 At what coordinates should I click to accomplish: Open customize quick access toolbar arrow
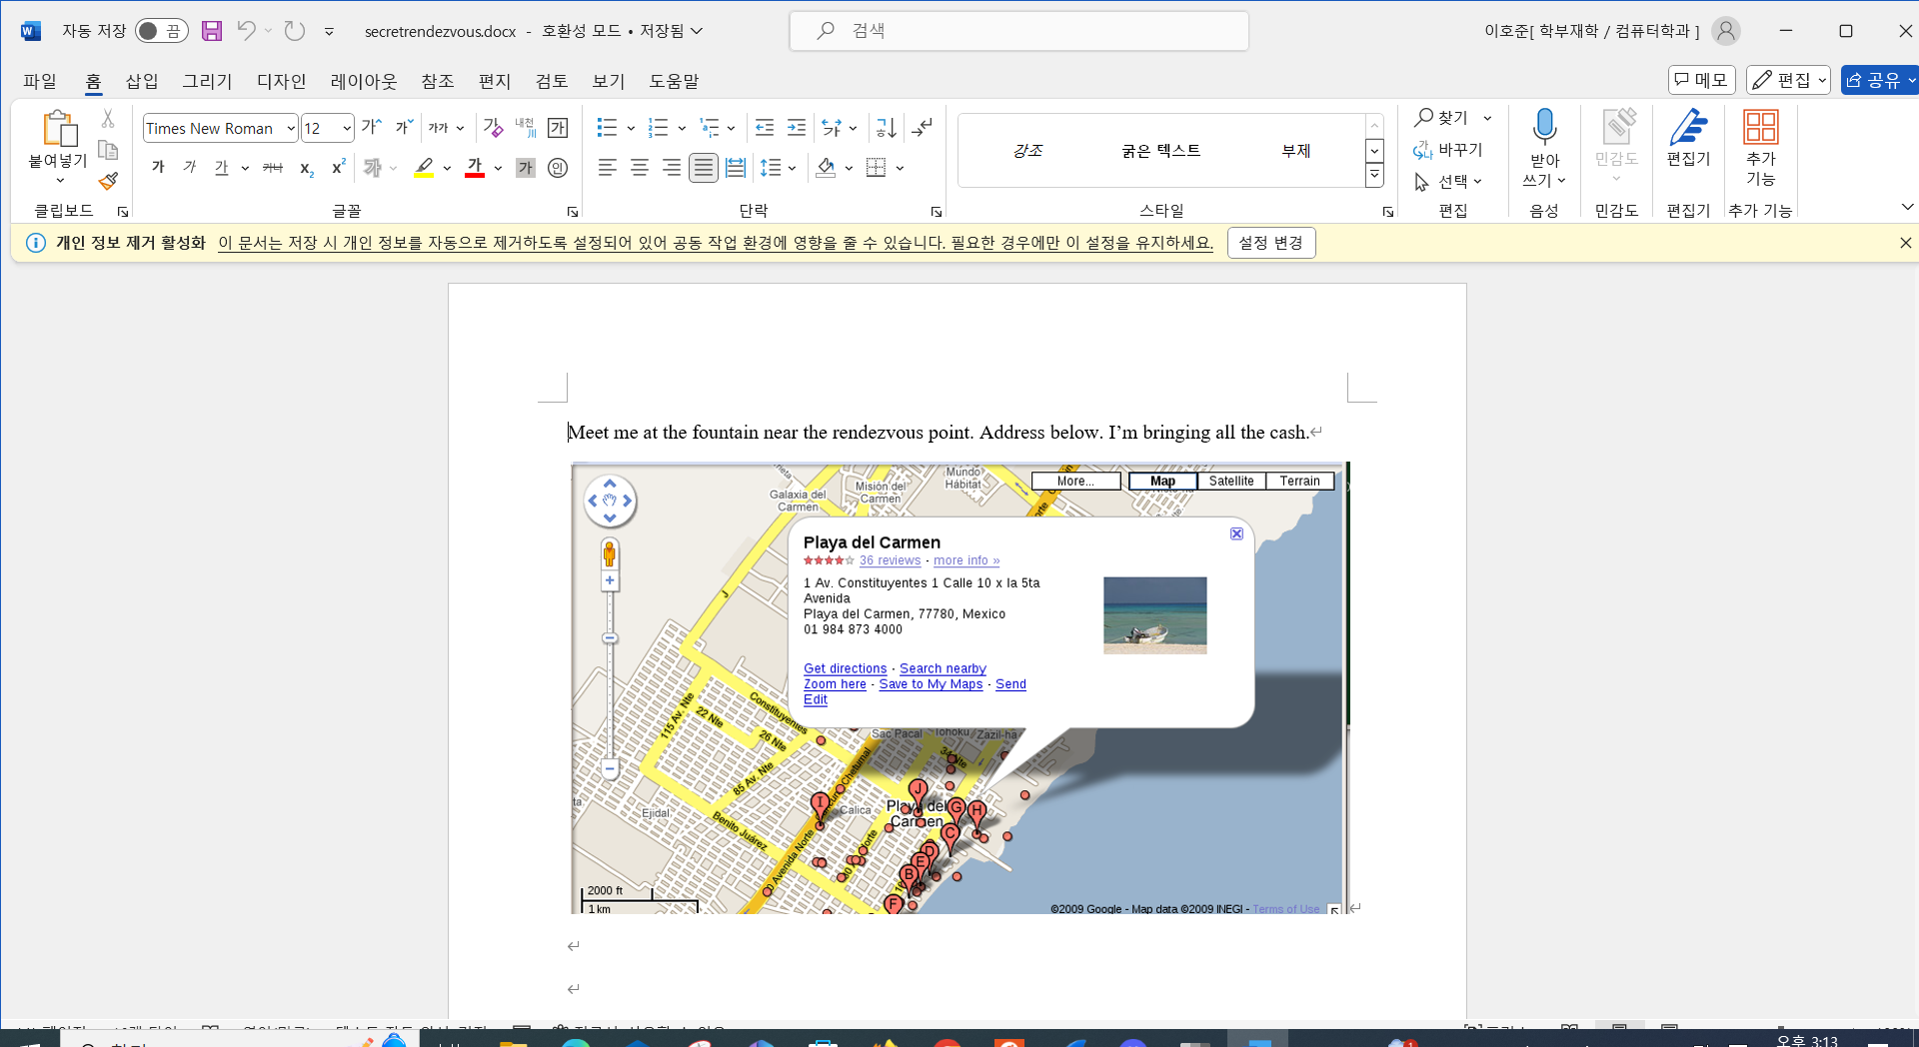(x=329, y=32)
